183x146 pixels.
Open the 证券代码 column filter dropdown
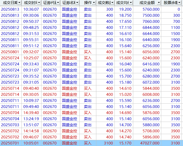(x=58, y=3)
